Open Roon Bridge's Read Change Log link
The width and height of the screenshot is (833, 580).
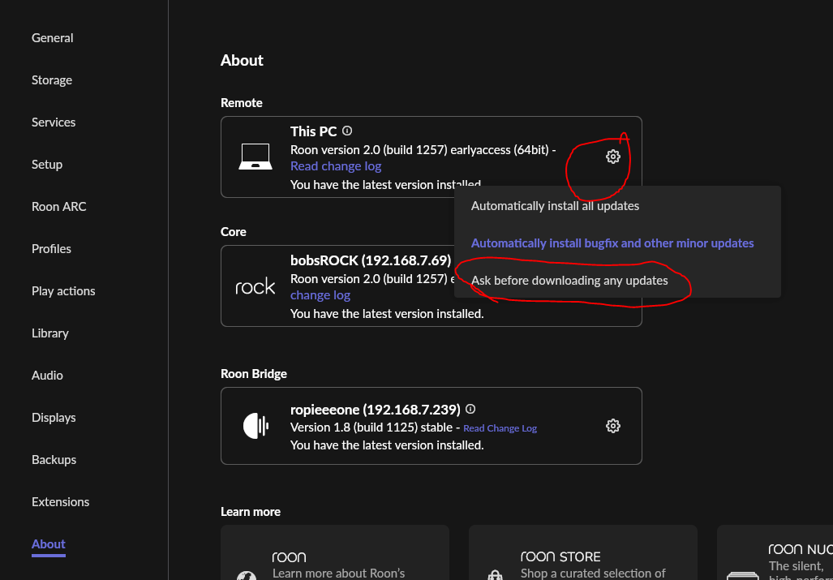click(500, 428)
